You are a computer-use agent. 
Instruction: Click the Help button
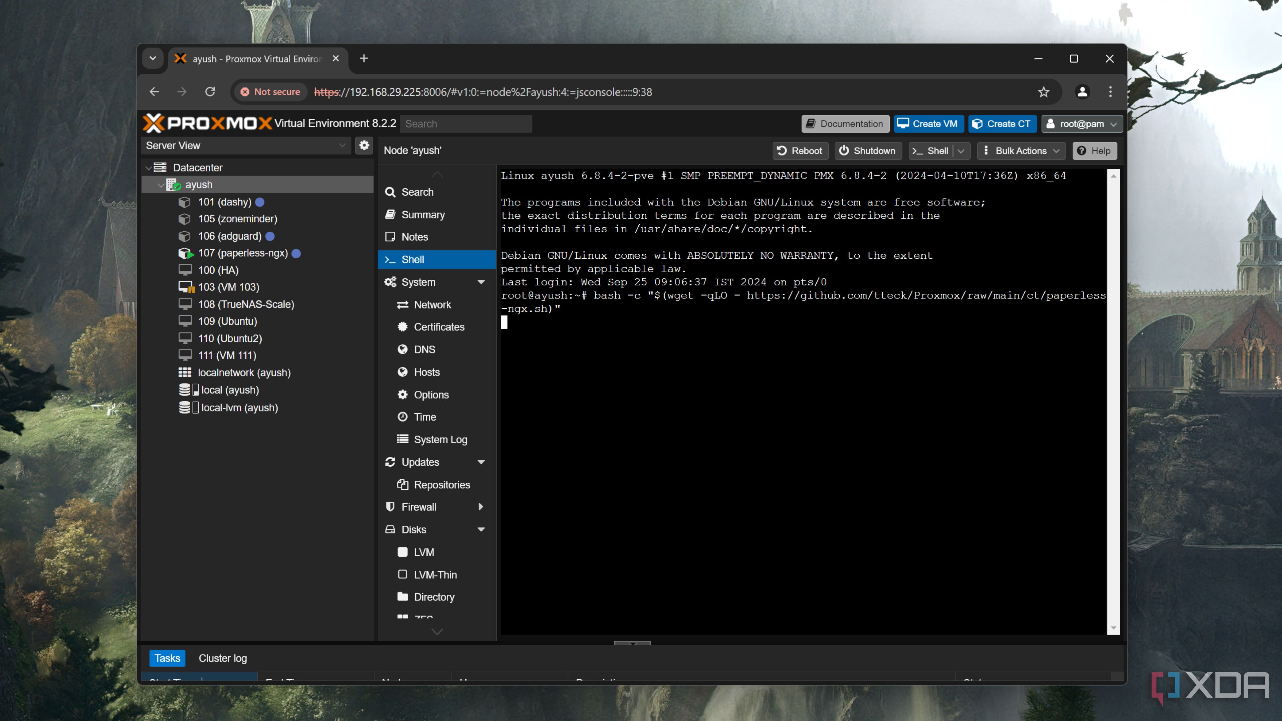click(x=1094, y=151)
